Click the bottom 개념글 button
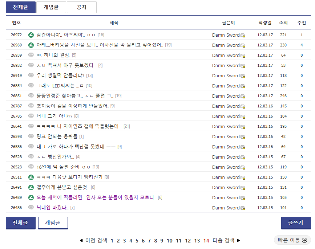Viewport: 315px width, 249px height. coord(53,223)
